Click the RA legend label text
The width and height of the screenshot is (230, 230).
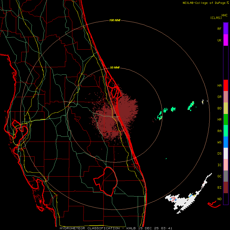point(220,131)
